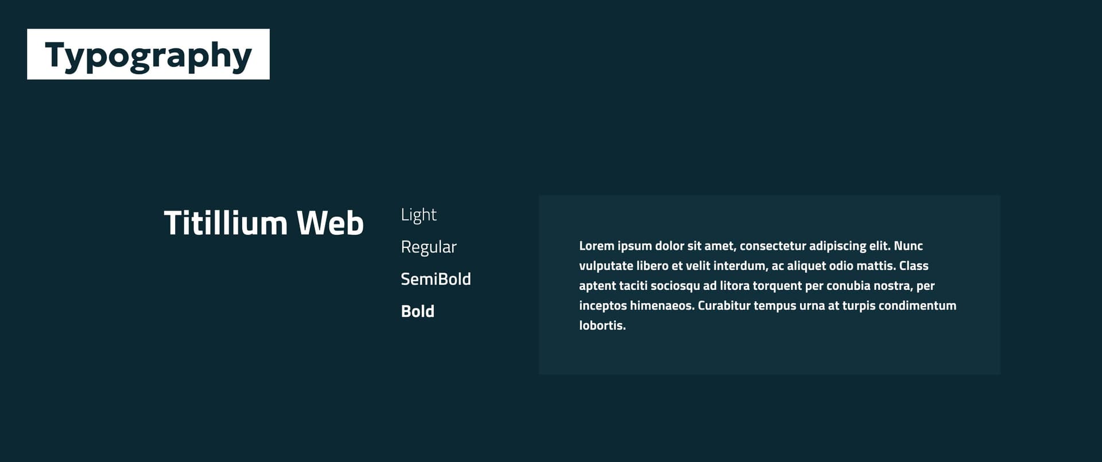
Task: Click the Typography heading title
Action: [148, 55]
